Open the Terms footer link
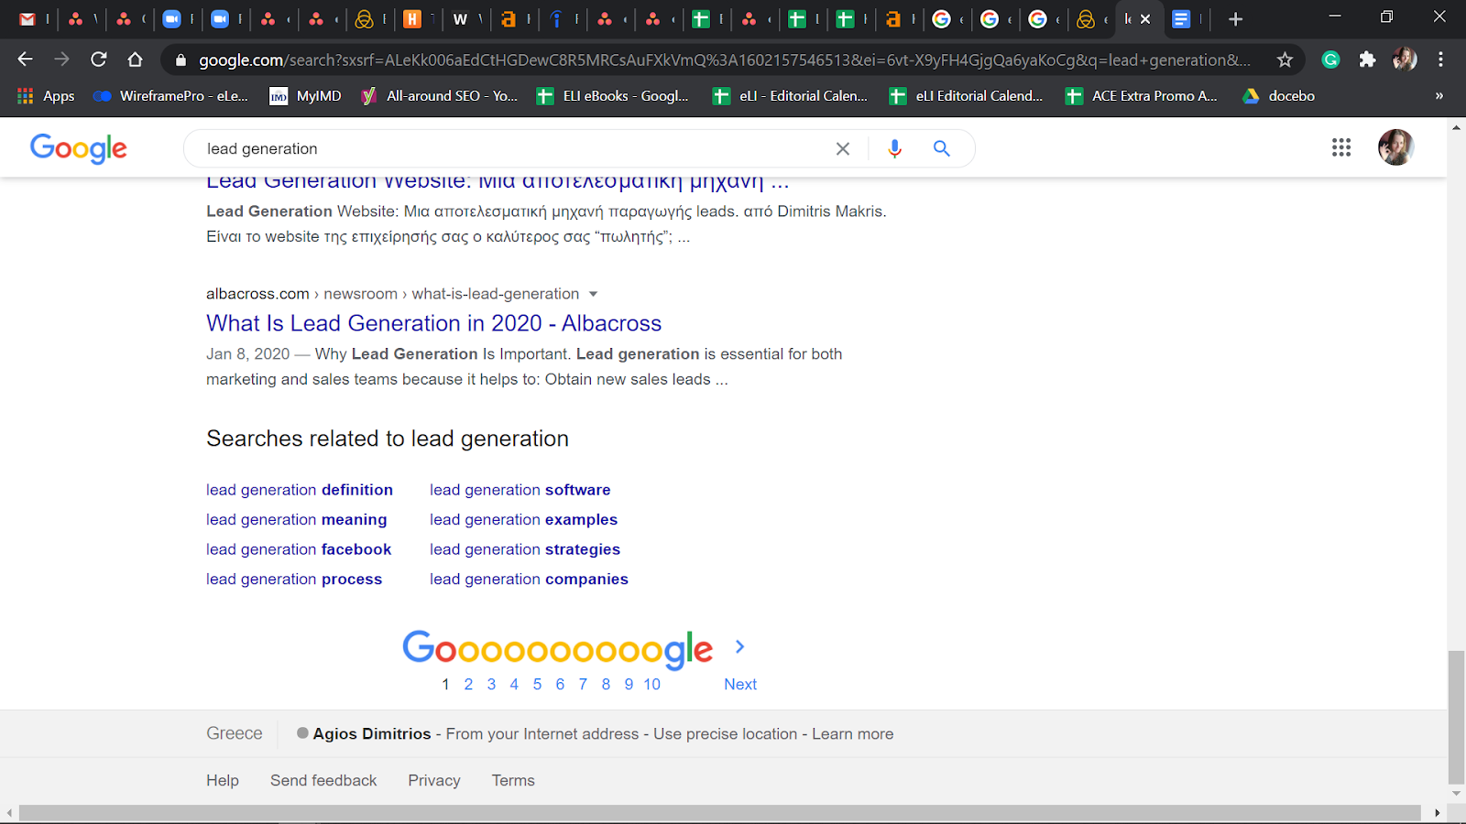 coord(513,781)
